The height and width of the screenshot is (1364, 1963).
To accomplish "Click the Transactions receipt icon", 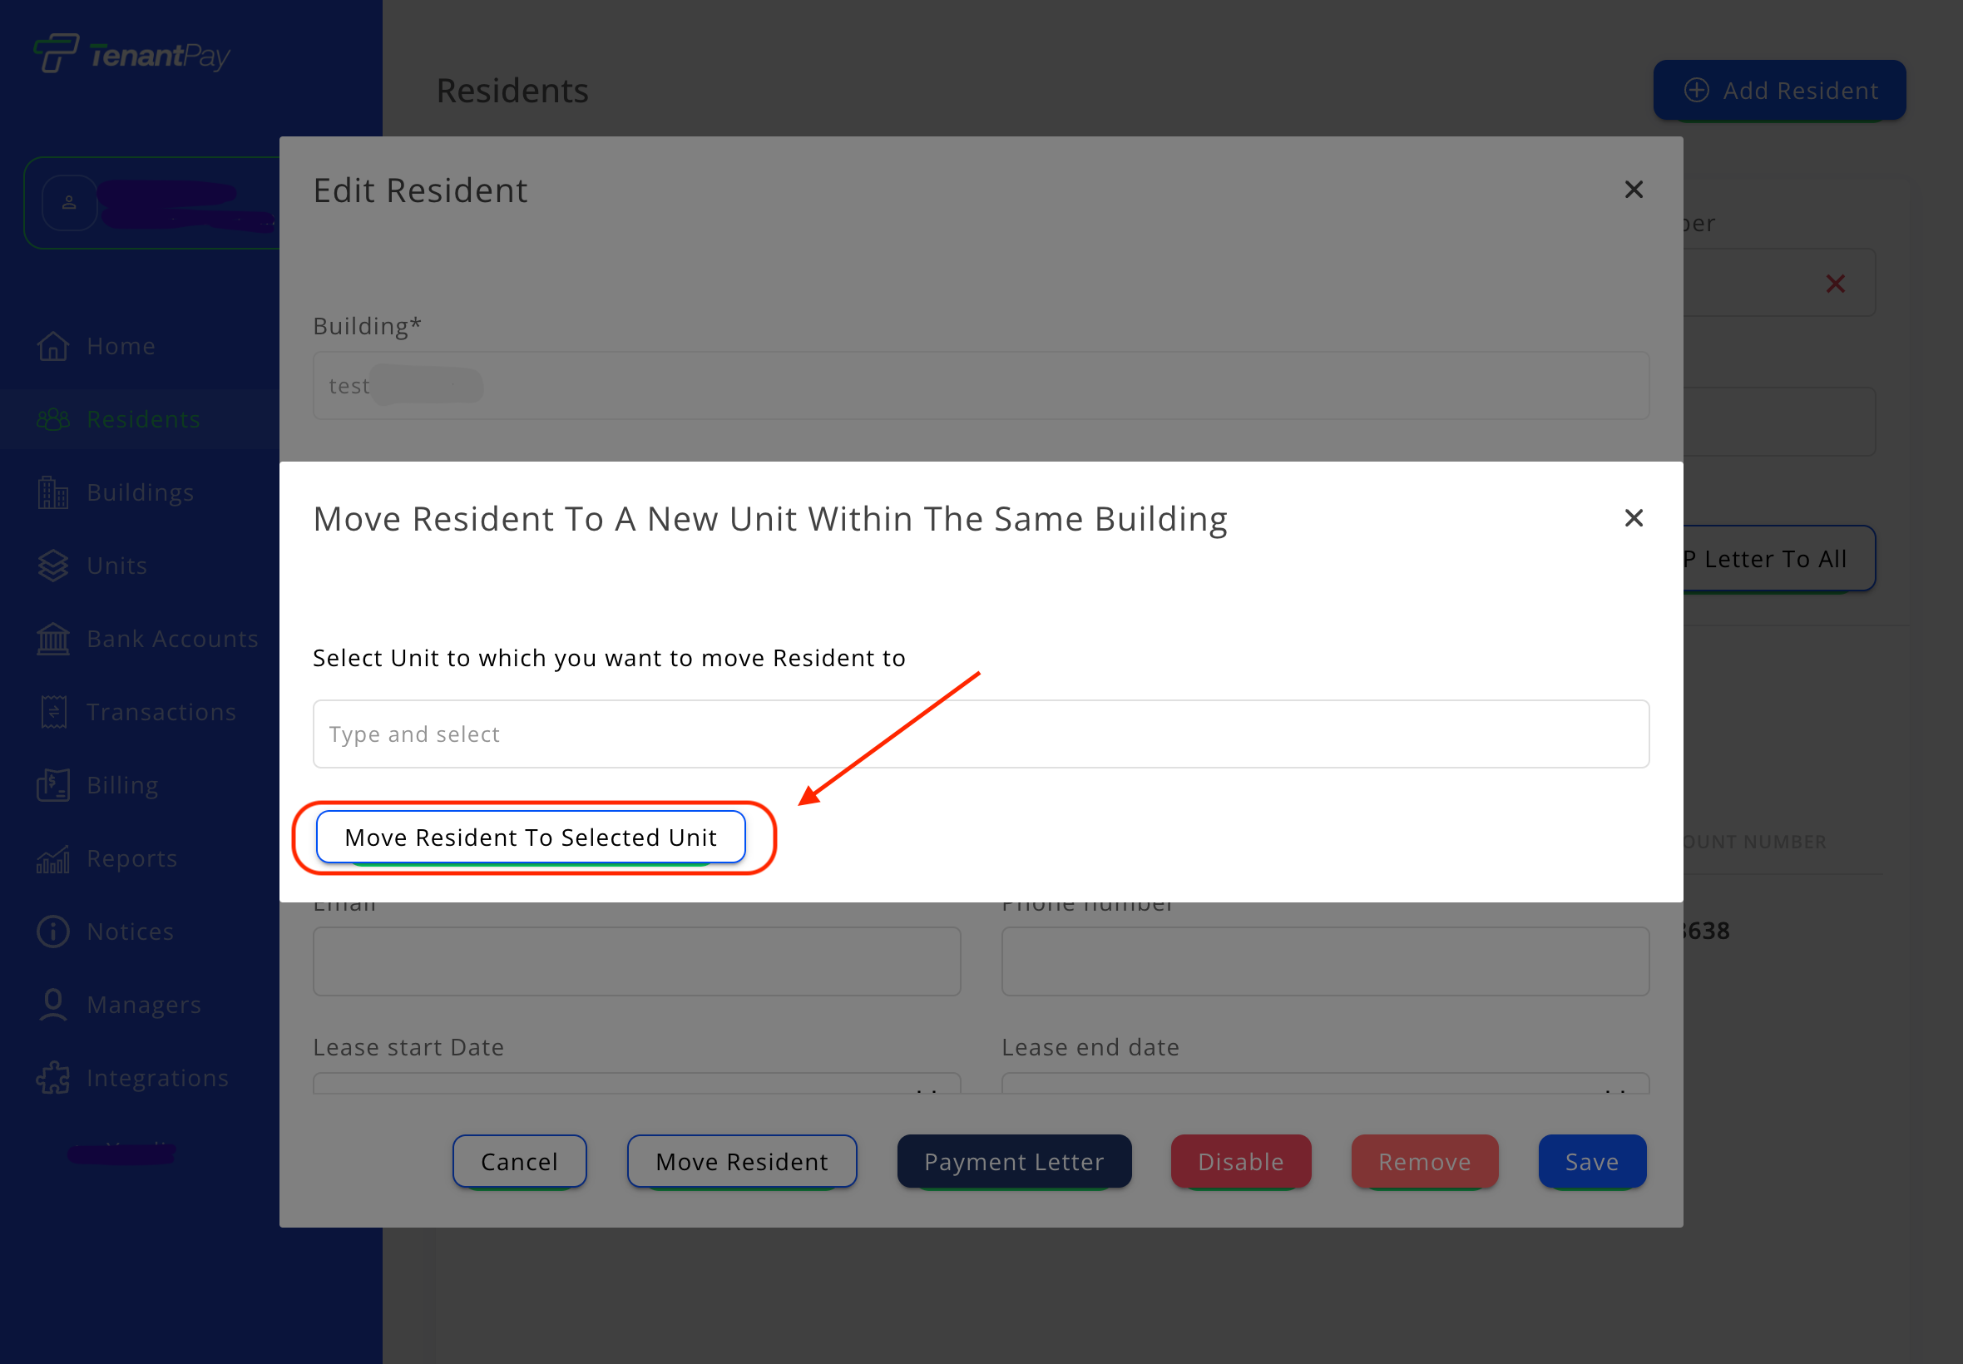I will pyautogui.click(x=53, y=712).
